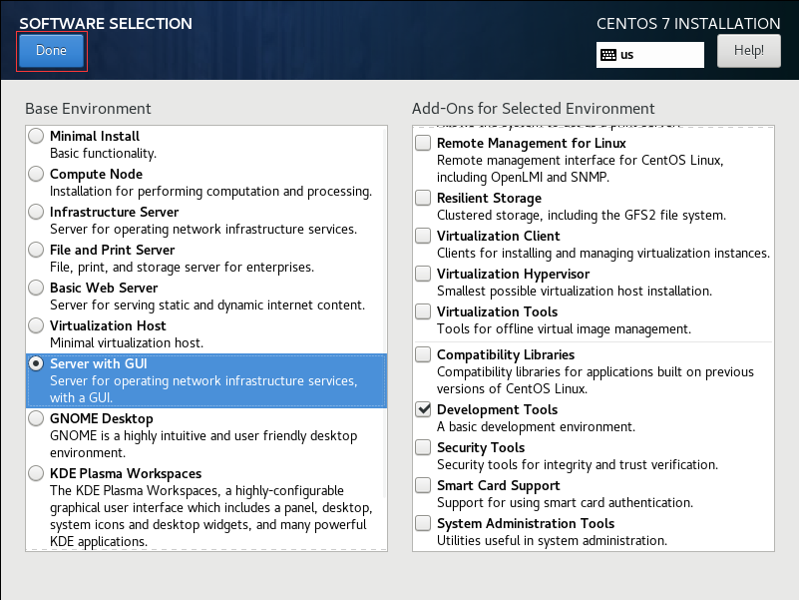Click 'Basic functionality.' description text
This screenshot has width=799, height=601.
(x=103, y=153)
